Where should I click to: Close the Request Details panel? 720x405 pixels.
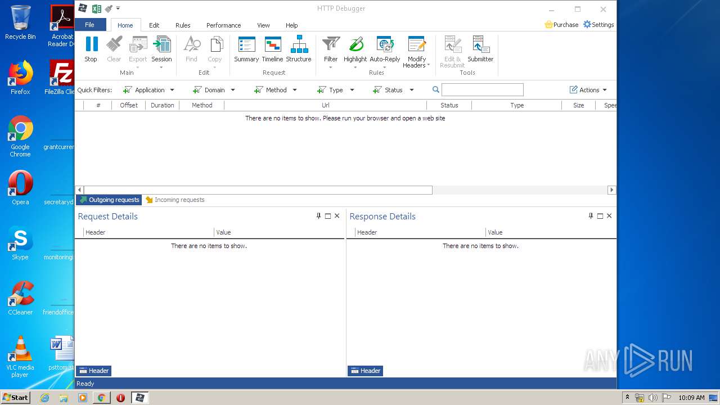tap(337, 216)
